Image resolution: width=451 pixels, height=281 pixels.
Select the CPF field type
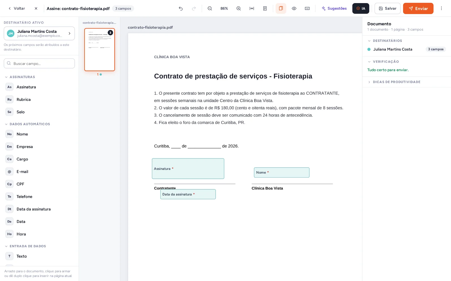(39, 184)
